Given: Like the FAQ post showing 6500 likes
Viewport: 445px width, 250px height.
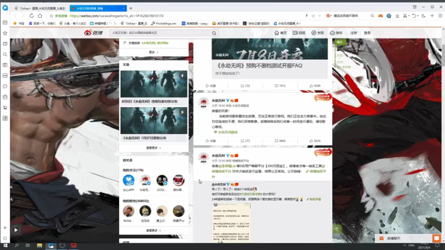Looking at the screenshot, I should pos(315,86).
